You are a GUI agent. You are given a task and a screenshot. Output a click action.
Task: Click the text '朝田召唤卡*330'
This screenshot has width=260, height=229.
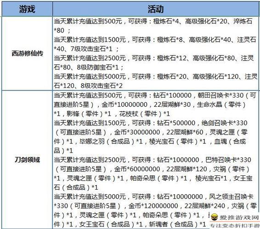click(220, 95)
